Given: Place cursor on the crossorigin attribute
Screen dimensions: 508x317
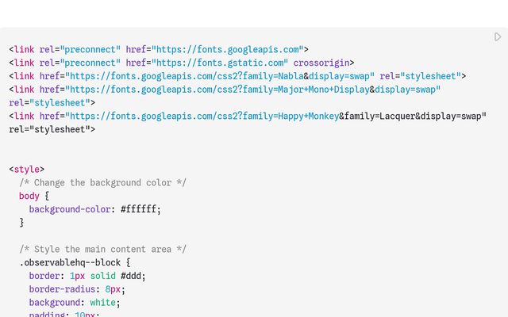Looking at the screenshot, I should (321, 63).
